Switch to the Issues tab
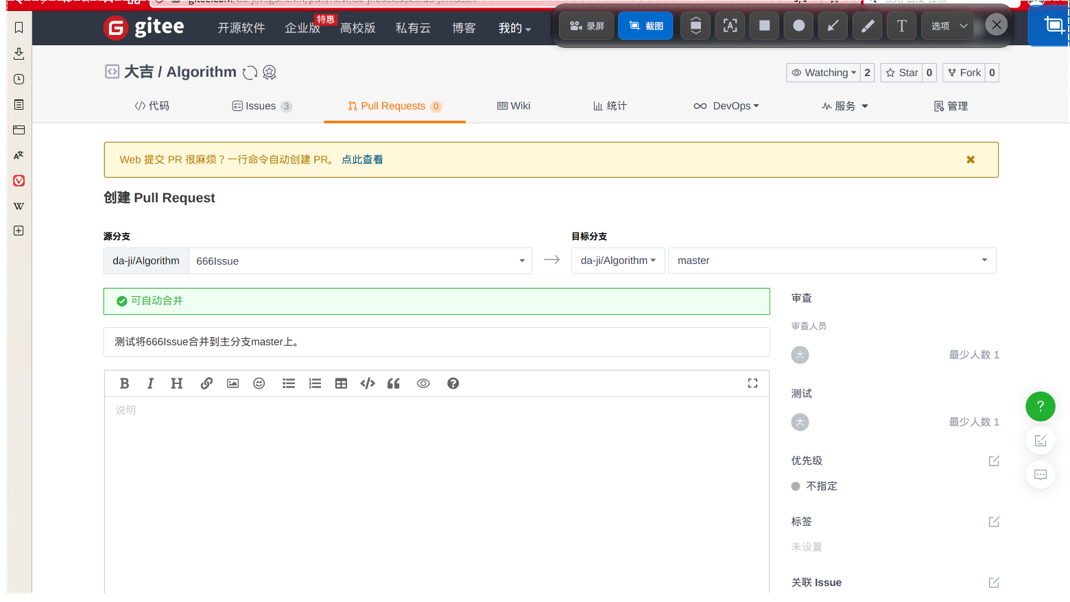 [262, 106]
